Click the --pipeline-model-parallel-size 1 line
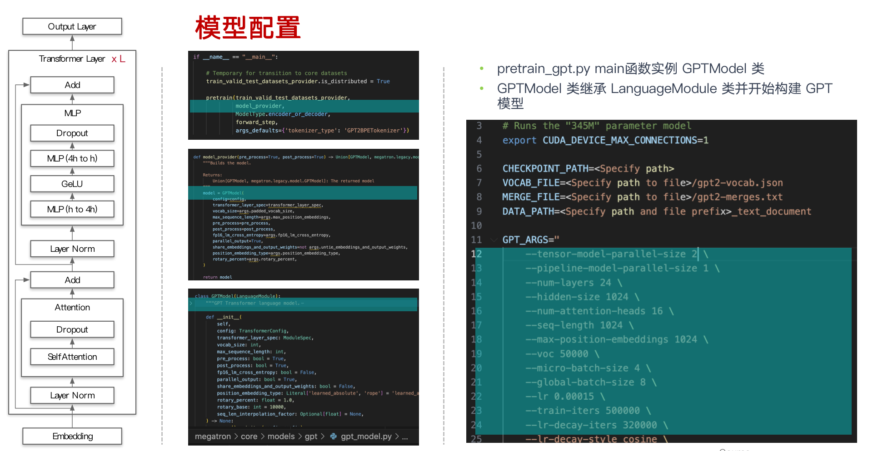 tap(623, 268)
